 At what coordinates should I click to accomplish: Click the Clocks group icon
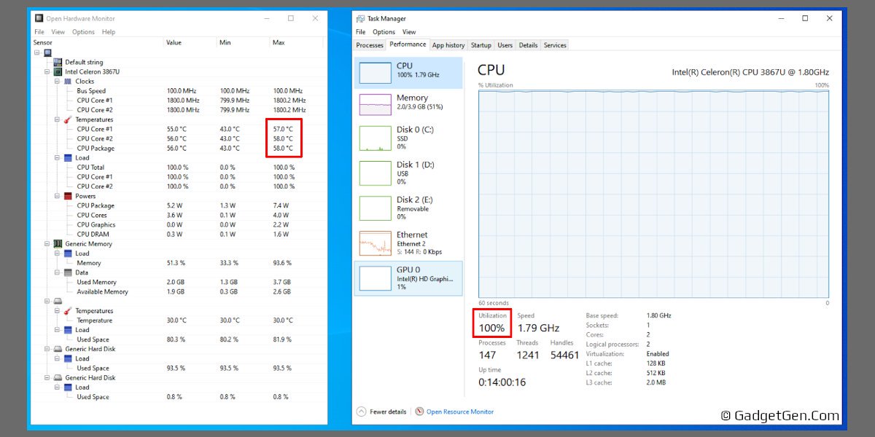click(68, 82)
